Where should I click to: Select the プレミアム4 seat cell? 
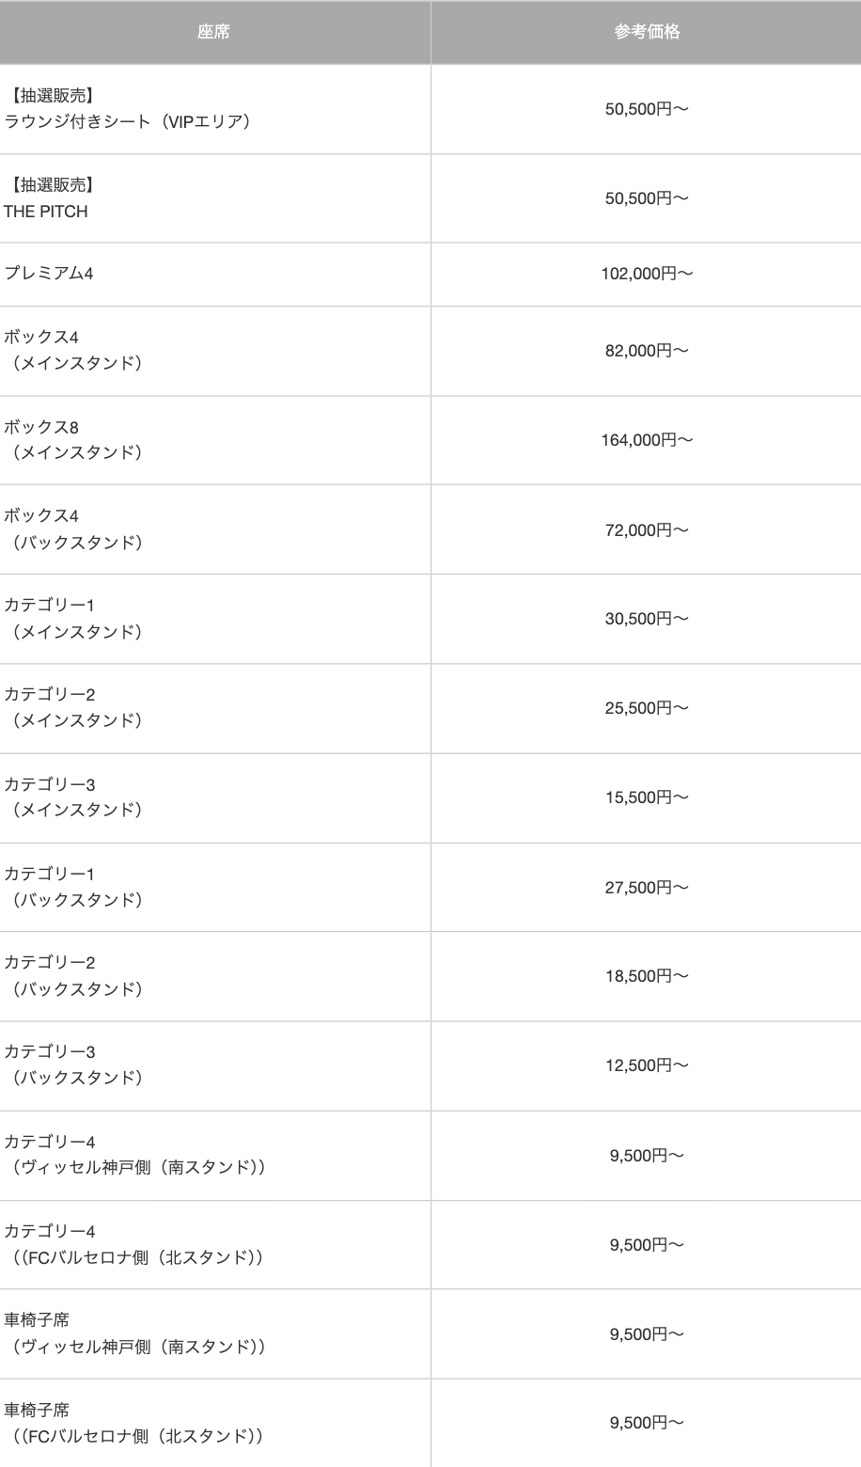(x=49, y=274)
